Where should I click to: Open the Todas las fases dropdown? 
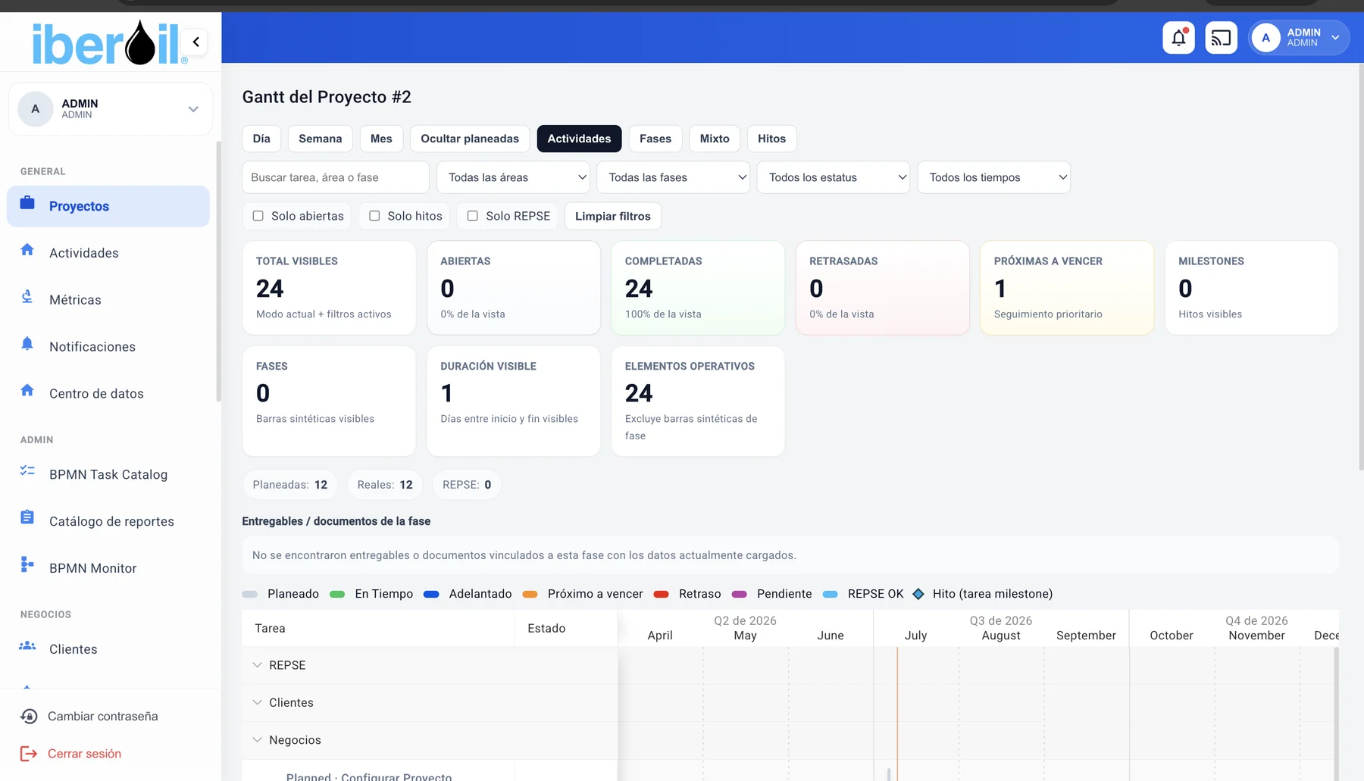[674, 177]
